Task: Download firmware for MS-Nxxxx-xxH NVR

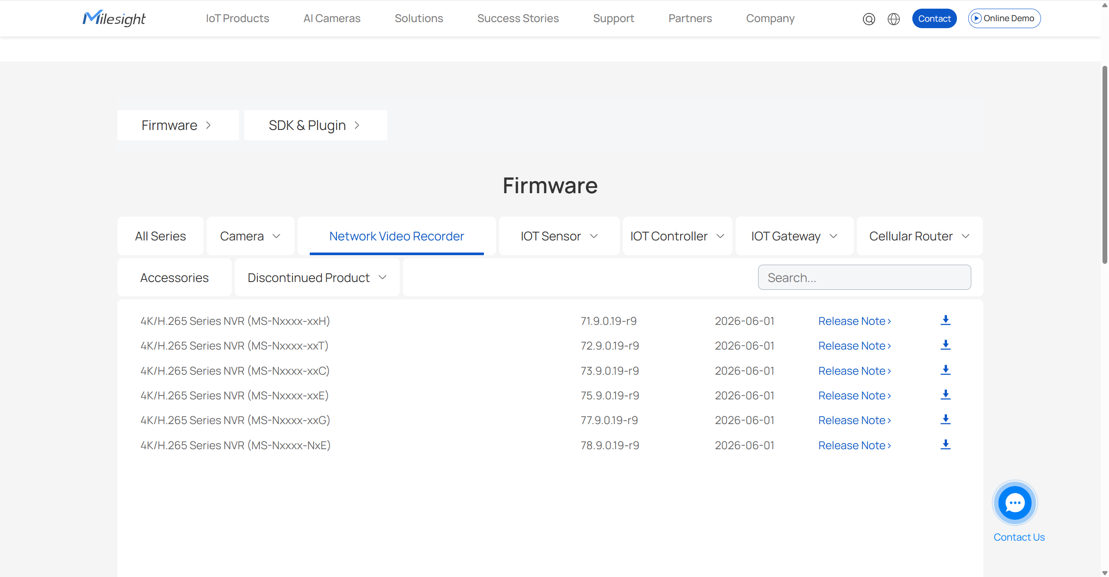Action: pos(945,320)
